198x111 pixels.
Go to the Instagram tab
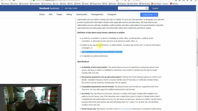pyautogui.click(x=112, y=14)
